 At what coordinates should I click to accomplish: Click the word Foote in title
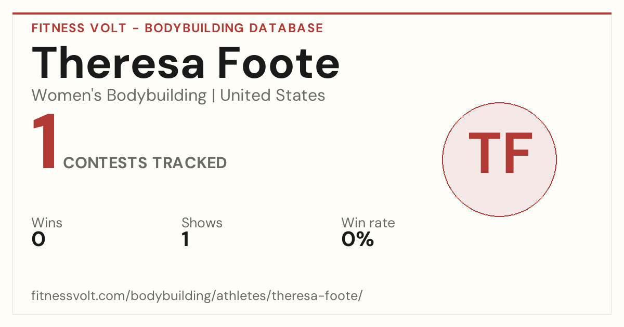click(x=279, y=62)
